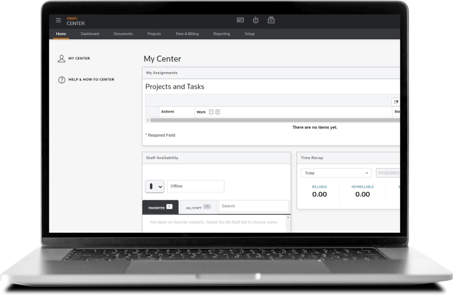Click the Help question mark icon

click(62, 80)
